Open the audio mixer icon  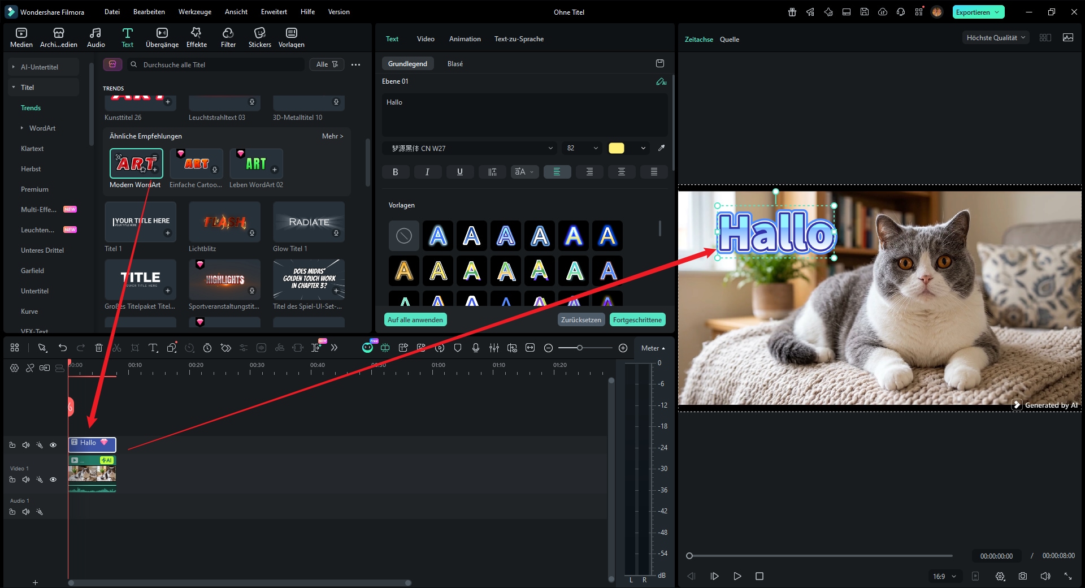[x=494, y=348]
